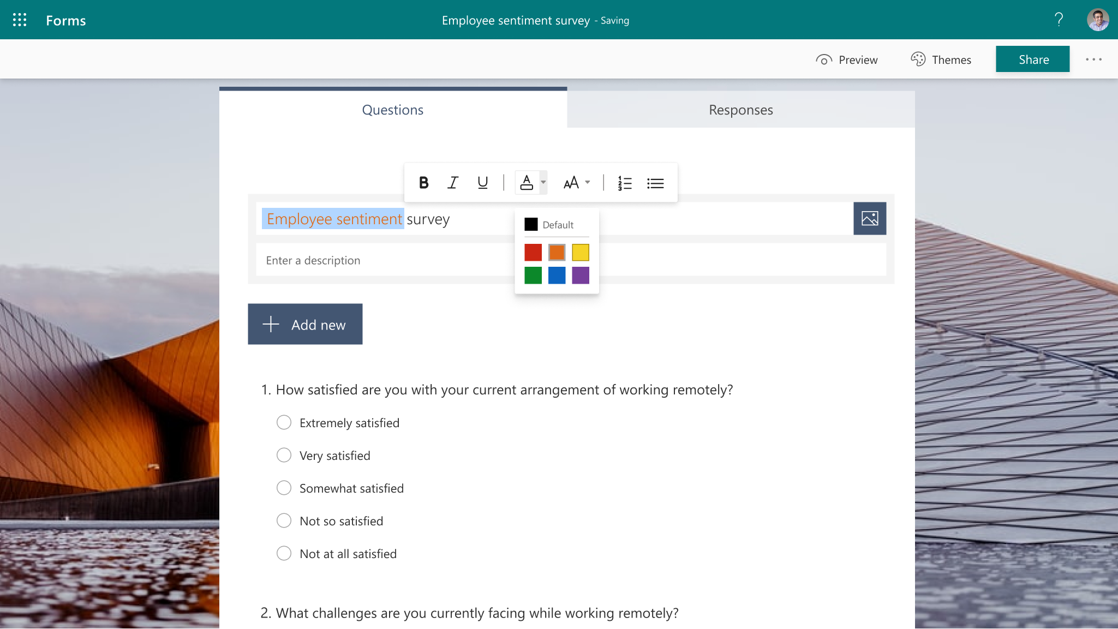Underline the selected title text

pyautogui.click(x=482, y=183)
